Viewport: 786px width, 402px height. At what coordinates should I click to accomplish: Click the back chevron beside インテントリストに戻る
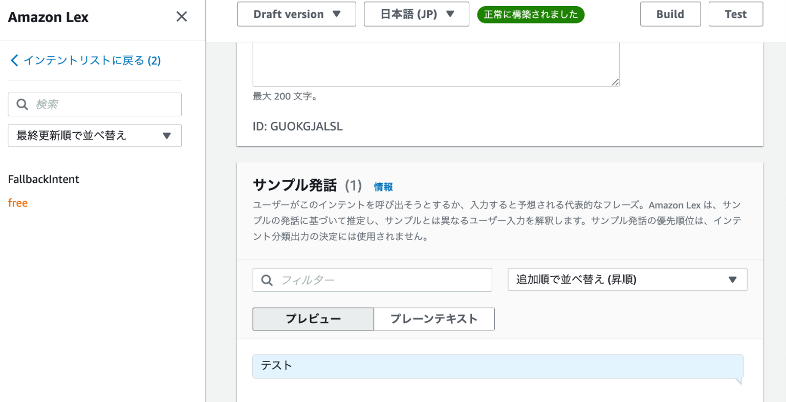[x=14, y=60]
